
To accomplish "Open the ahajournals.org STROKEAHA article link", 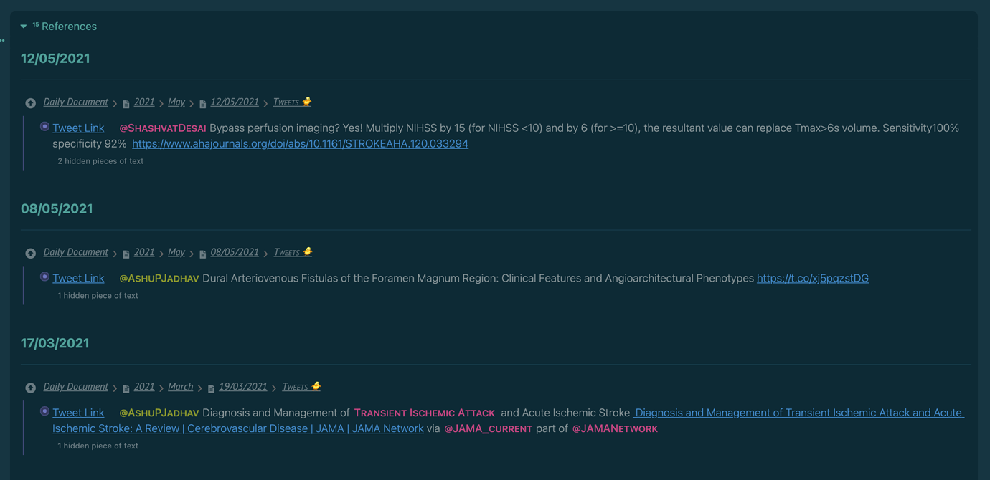I will click(x=300, y=143).
